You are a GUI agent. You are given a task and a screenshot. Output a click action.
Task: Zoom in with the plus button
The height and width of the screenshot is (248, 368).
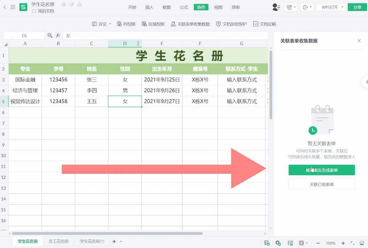tap(343, 243)
